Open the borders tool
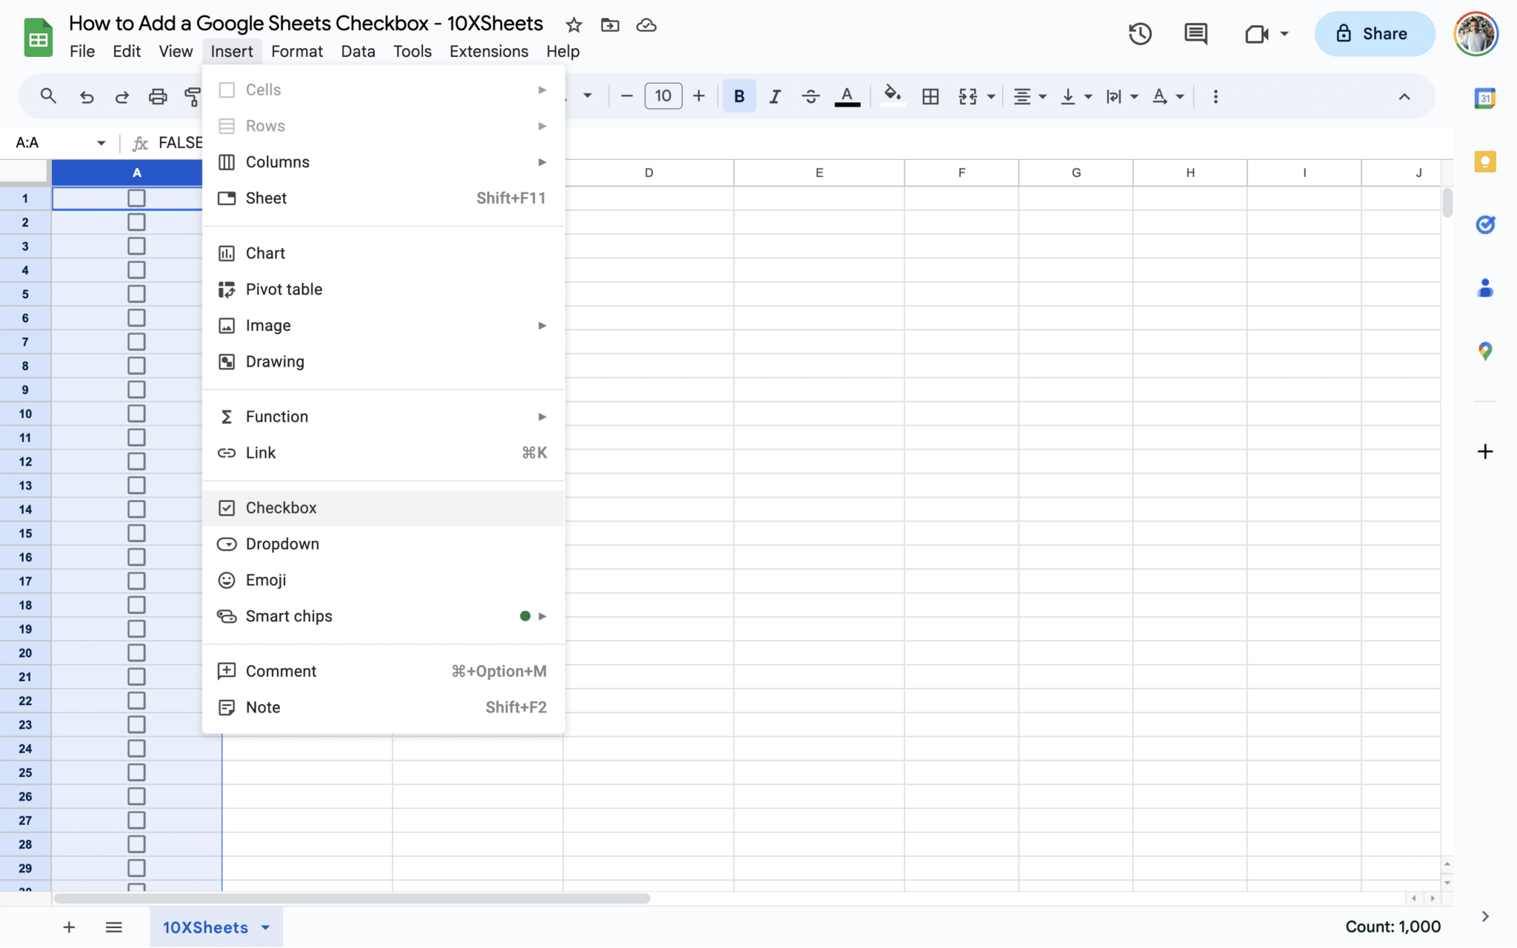1517x948 pixels. click(x=930, y=96)
